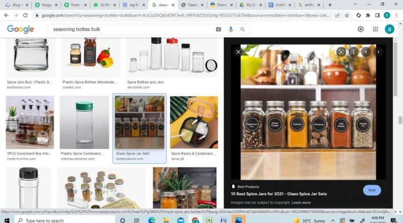Start voice search with the microphone icon
Viewport: 403px width, 223px height.
pos(231,30)
